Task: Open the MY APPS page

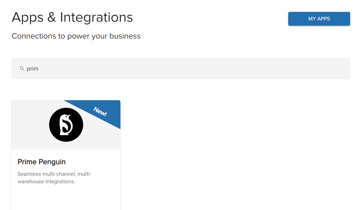Action: point(319,19)
